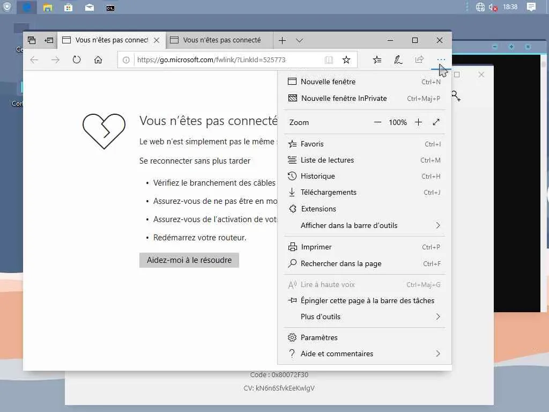
Task: Select Imprimer from the menu
Action: 364,247
